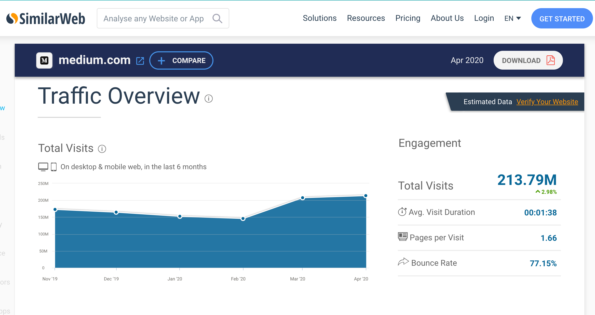Screen dimensions: 595x315
Task: Open the Solutions menu
Action: click(x=320, y=18)
